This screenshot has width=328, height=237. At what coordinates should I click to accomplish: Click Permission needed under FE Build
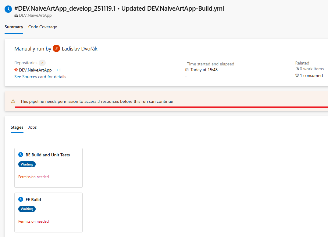[34, 221]
